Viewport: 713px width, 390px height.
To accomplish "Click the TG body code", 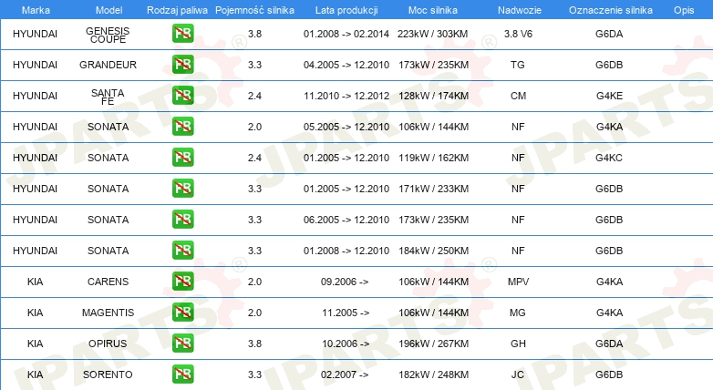I will click(518, 65).
